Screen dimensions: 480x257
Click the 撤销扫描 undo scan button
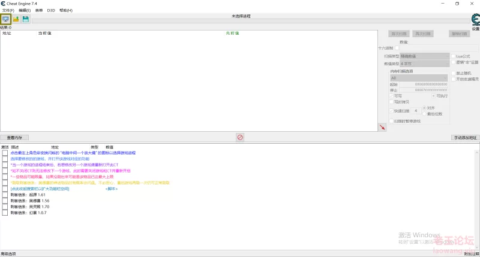pos(460,34)
